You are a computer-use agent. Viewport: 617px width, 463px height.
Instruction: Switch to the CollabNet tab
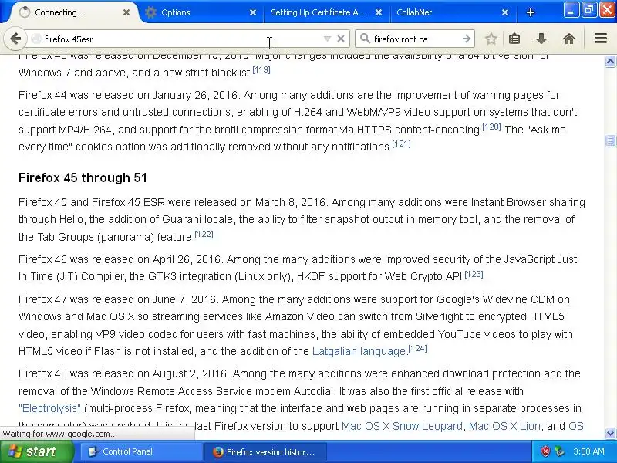[453, 12]
